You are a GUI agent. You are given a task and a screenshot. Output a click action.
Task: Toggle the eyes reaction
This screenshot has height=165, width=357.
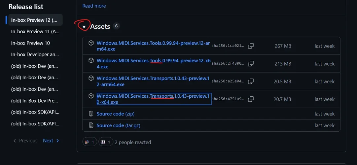point(106,142)
